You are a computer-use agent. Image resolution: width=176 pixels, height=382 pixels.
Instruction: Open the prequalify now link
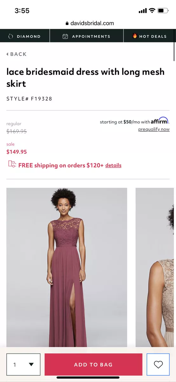click(154, 129)
